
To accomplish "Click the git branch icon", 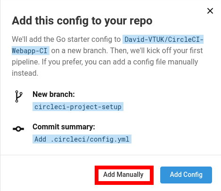I will (18, 96).
